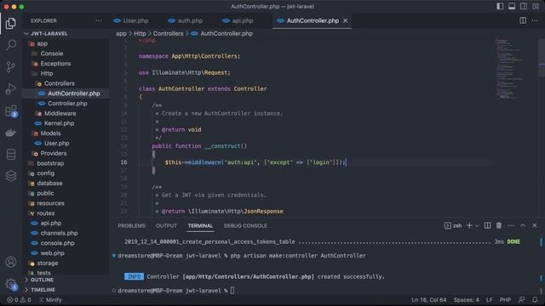This screenshot has height=306, width=545.
Task: Toggle the bottom panel layout icon
Action: 512,6
